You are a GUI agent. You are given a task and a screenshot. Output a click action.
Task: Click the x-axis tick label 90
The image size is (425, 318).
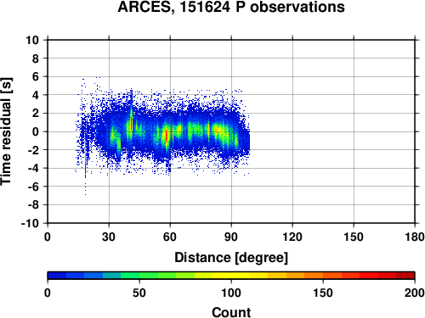click(x=231, y=237)
